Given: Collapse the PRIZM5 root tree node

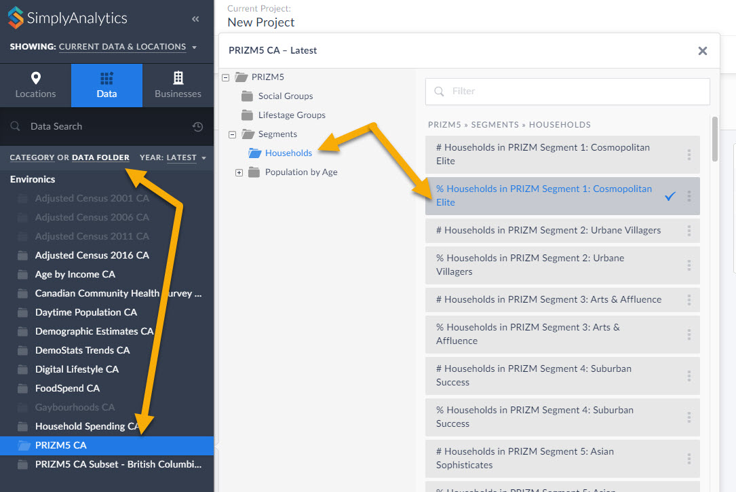Looking at the screenshot, I should tap(226, 77).
